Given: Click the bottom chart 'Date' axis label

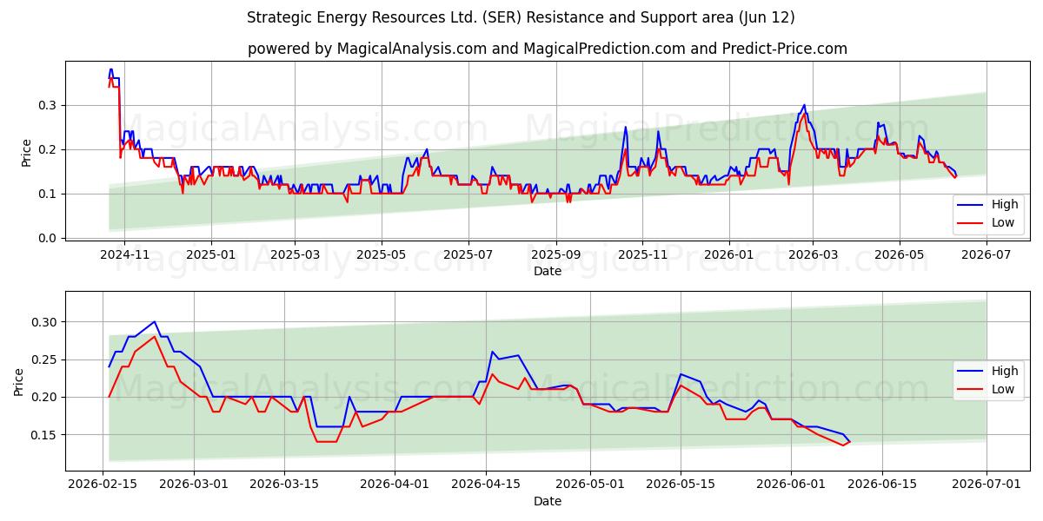Looking at the screenshot, I should (x=548, y=501).
